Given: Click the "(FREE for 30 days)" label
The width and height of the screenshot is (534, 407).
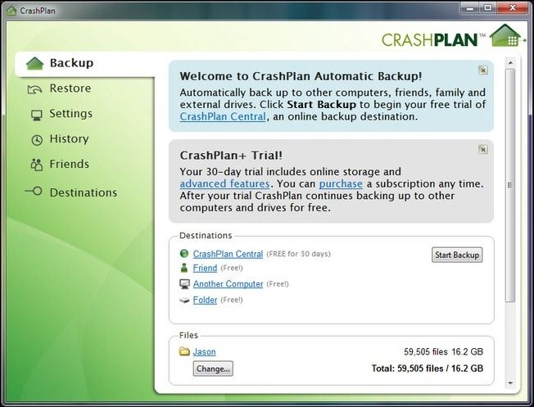Looking at the screenshot, I should (298, 254).
